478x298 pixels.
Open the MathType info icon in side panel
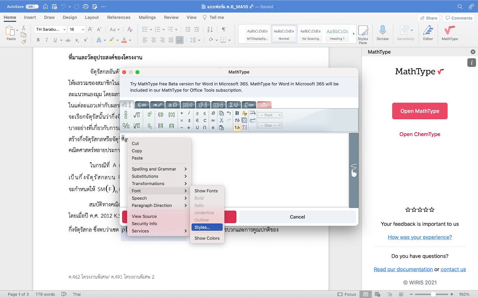(472, 63)
